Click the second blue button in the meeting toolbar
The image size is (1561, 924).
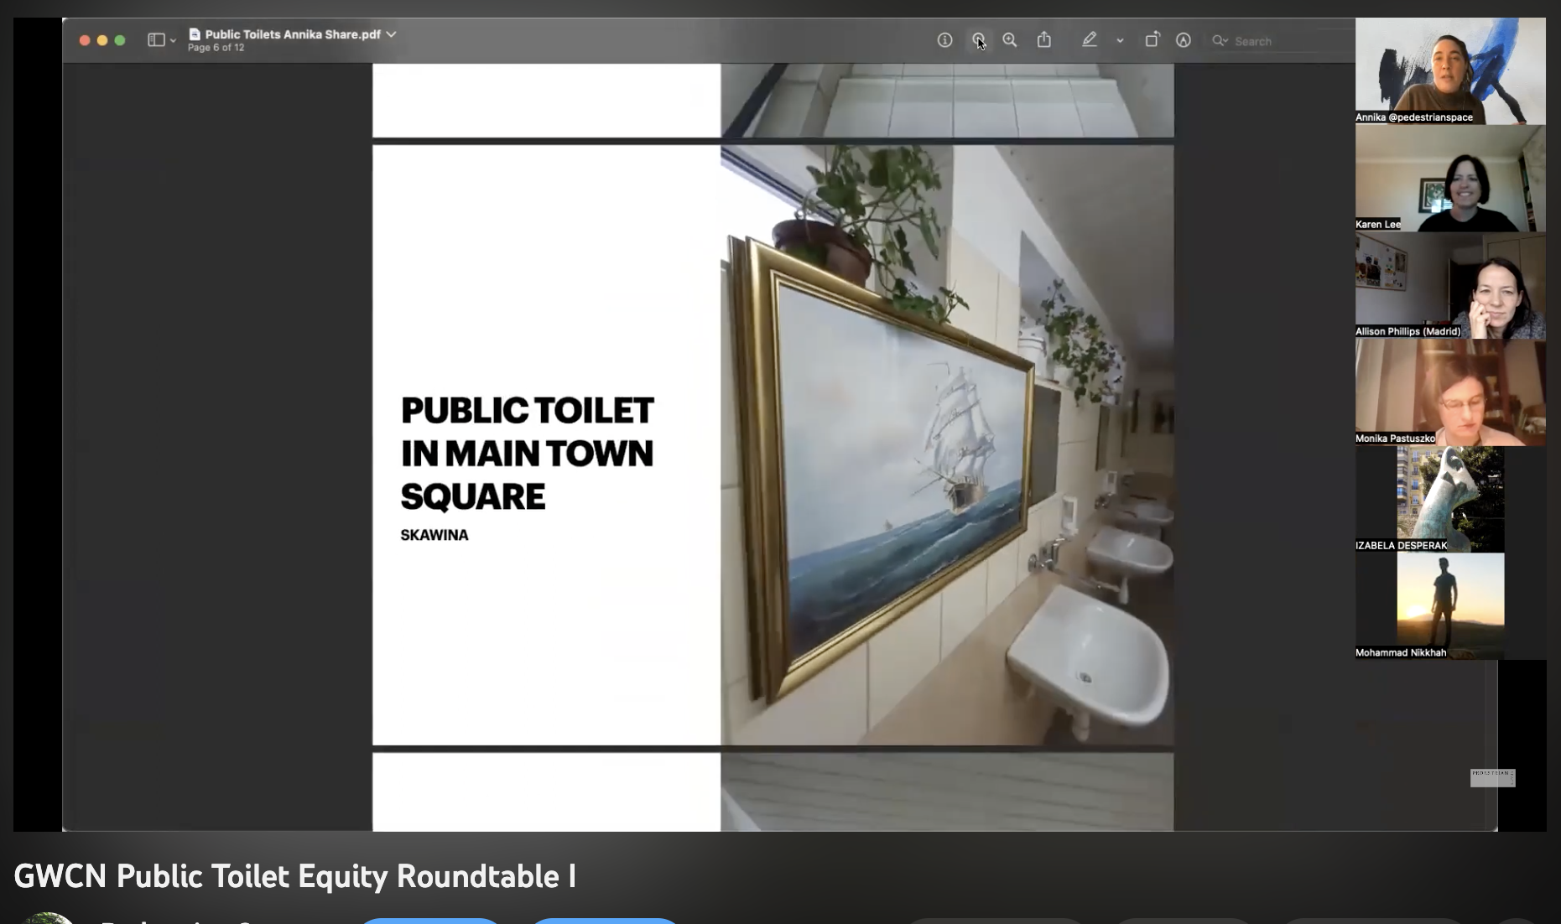point(604,921)
